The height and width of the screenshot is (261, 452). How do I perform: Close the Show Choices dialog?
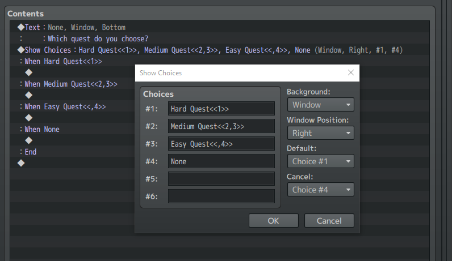point(350,72)
